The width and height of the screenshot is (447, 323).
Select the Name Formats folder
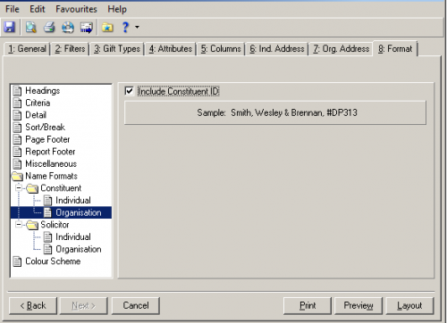tap(51, 176)
